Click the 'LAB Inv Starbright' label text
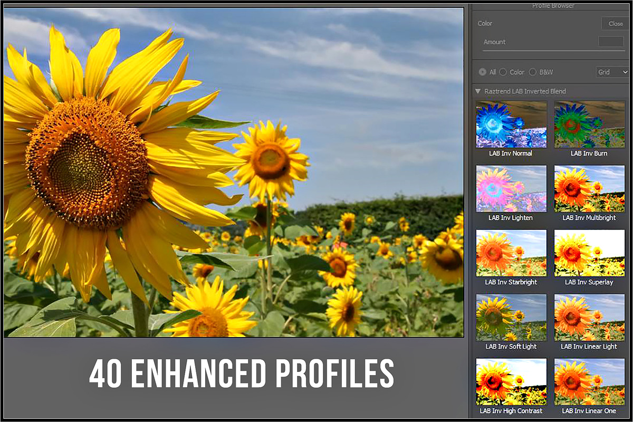 [511, 282]
